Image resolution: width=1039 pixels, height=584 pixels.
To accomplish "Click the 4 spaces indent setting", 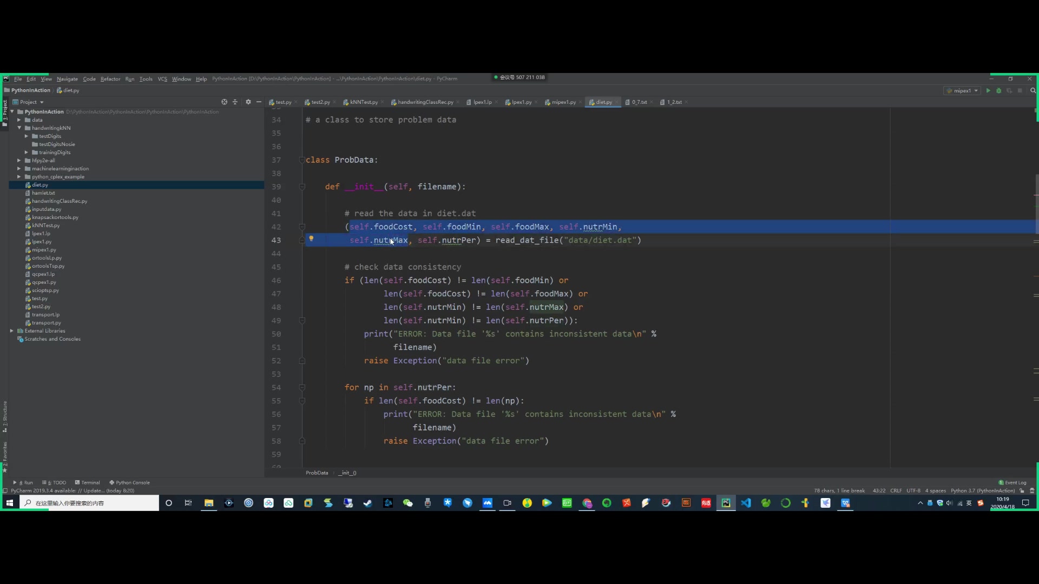I will pos(936,491).
